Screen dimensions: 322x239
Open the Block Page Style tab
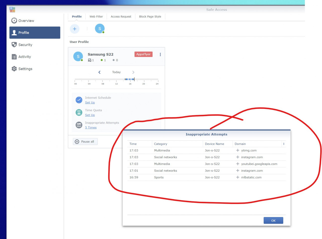click(150, 16)
